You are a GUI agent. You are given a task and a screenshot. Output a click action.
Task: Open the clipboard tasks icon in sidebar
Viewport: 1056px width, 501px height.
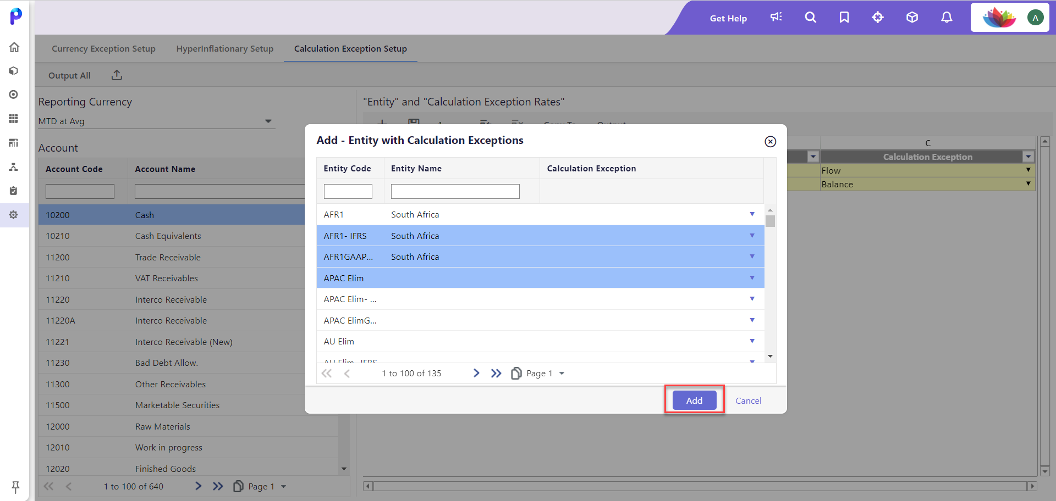click(14, 191)
